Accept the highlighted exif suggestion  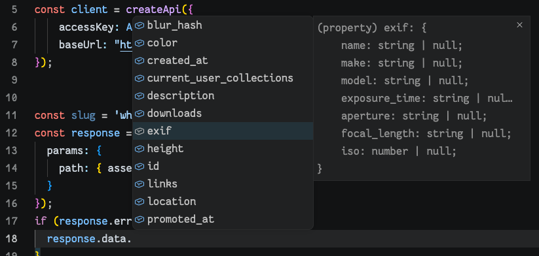223,131
